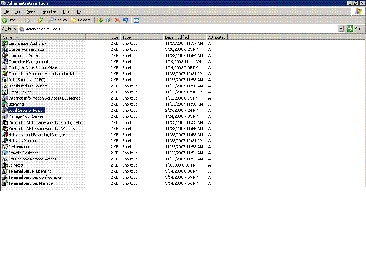Click inside the Address field text
The width and height of the screenshot is (366, 275).
(x=43, y=29)
